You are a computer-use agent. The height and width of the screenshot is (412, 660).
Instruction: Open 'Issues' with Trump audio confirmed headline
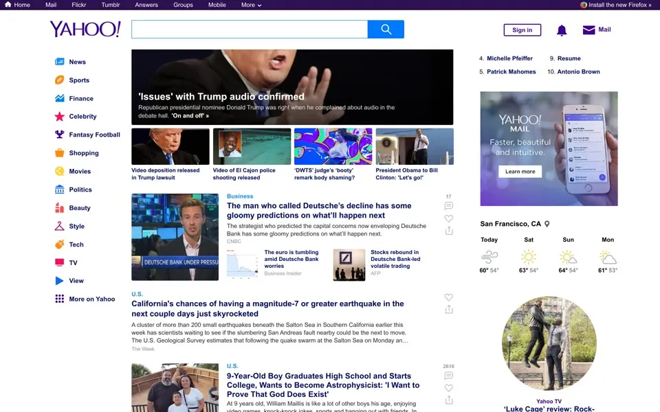[221, 97]
